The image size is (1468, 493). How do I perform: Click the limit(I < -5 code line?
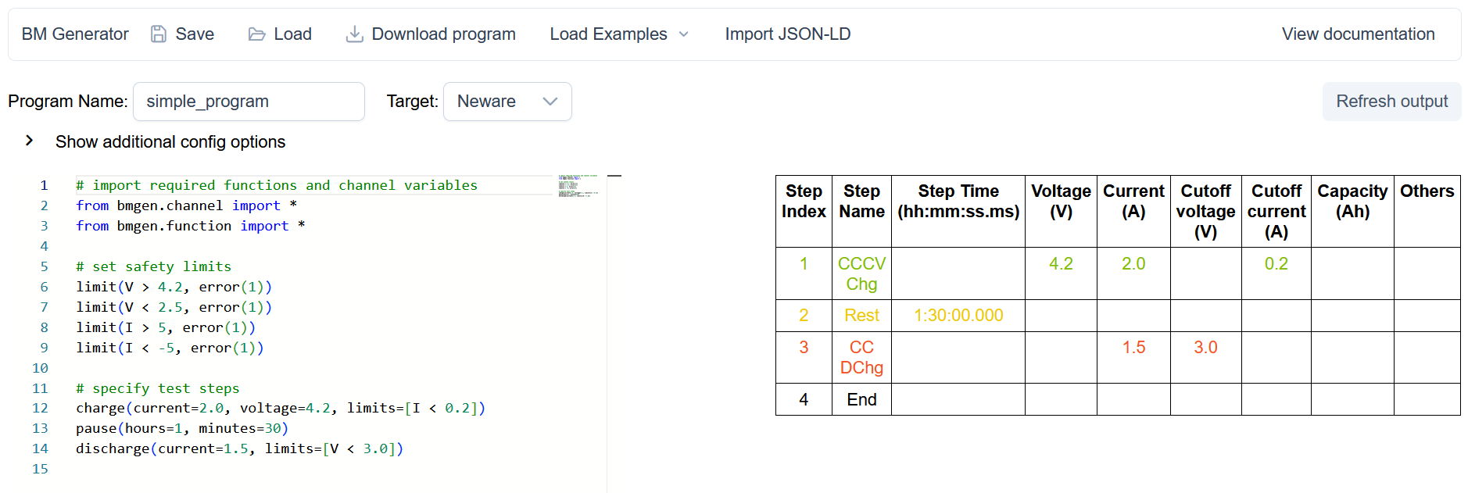tap(170, 348)
